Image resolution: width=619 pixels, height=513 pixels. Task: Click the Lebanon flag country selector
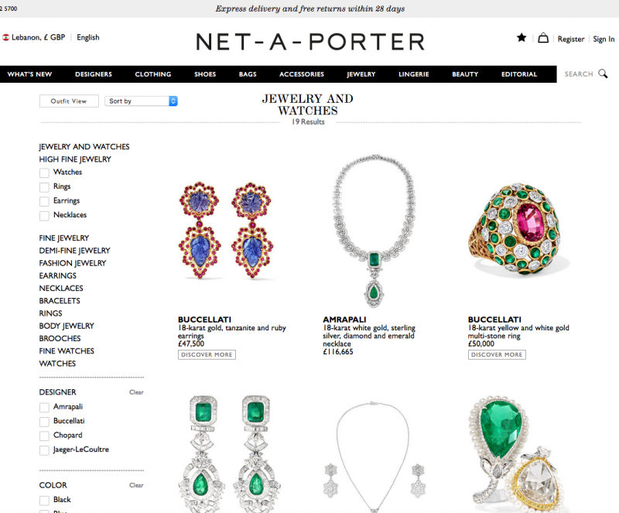[6, 37]
